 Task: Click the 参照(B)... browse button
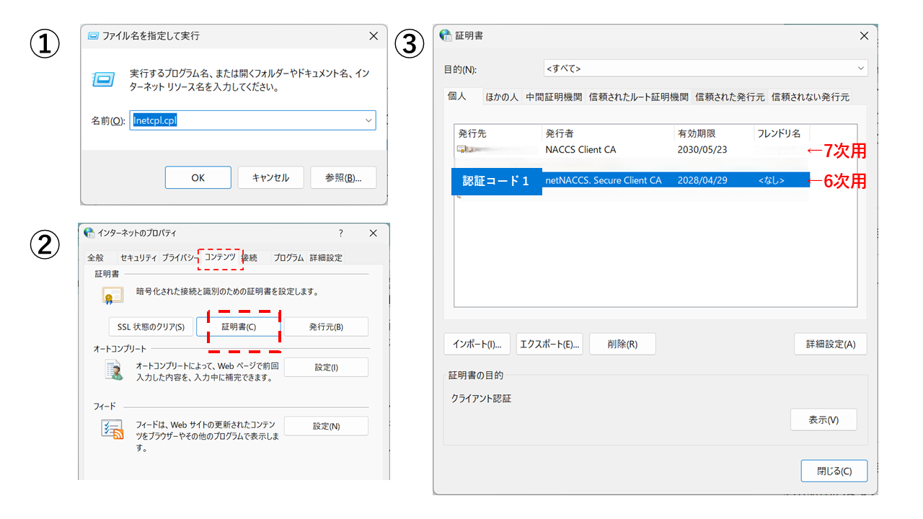tap(343, 177)
